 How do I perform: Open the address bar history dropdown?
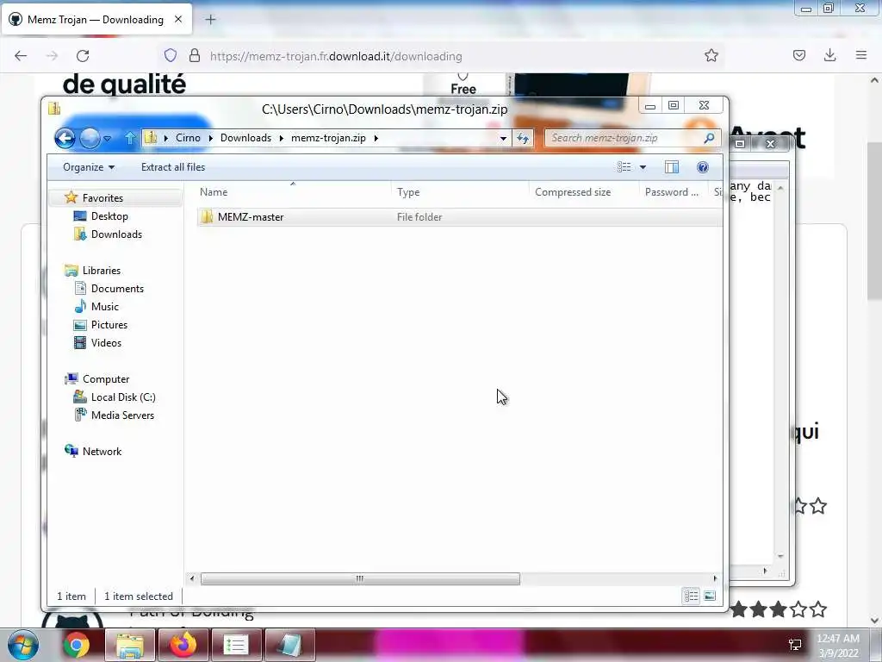coord(503,138)
